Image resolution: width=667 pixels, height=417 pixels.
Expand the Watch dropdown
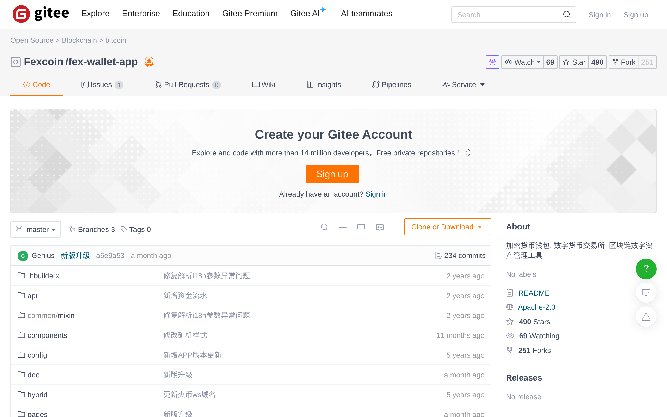tap(522, 62)
